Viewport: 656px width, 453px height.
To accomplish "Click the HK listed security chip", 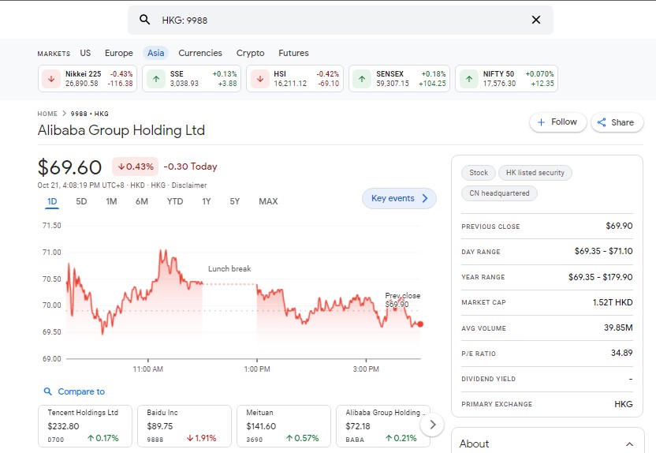I will pyautogui.click(x=535, y=173).
